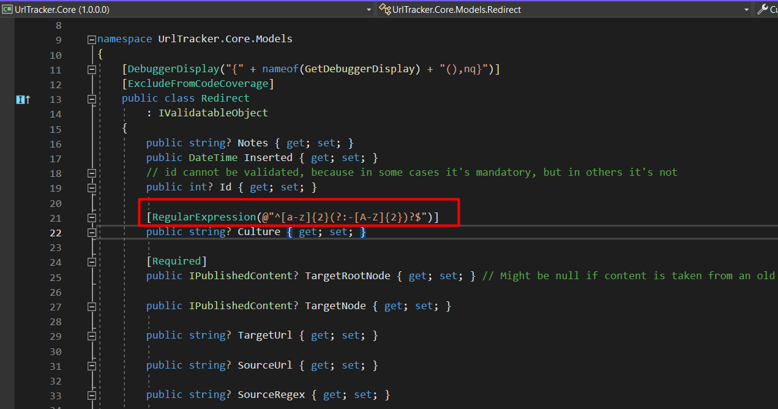Viewport: 778px width, 409px height.
Task: Click the C# project icon in the navigation bar
Action: [7, 9]
